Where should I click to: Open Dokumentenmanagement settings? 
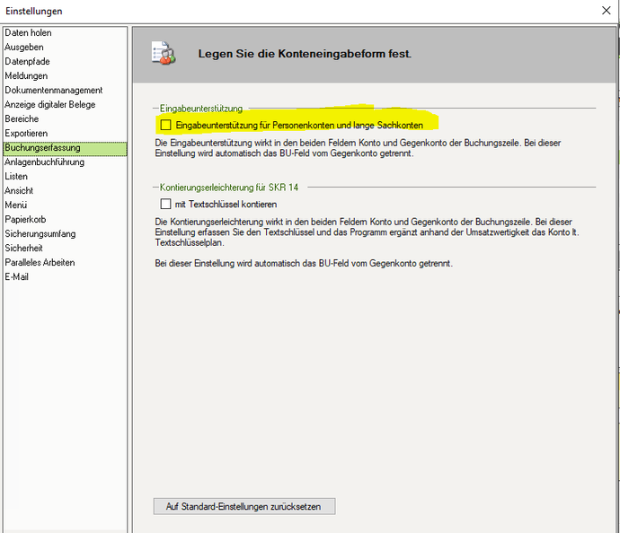(x=54, y=91)
